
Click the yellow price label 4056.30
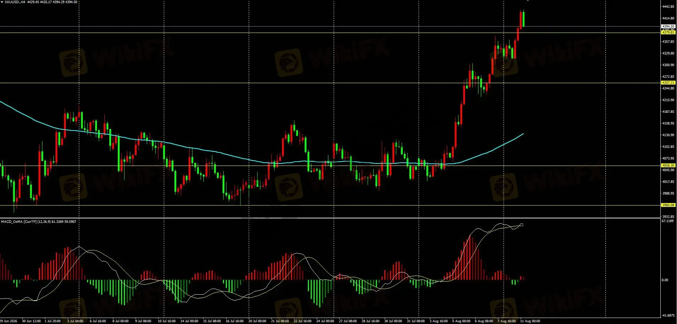coord(668,166)
